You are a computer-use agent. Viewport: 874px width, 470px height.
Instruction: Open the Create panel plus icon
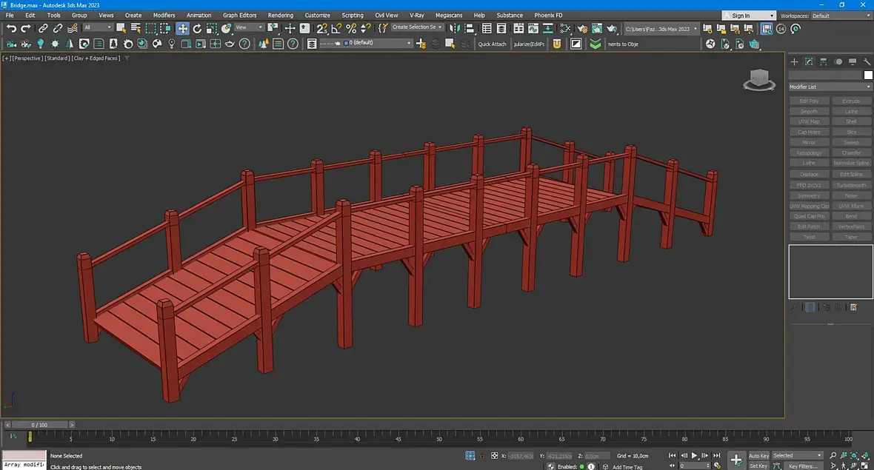[x=794, y=62]
